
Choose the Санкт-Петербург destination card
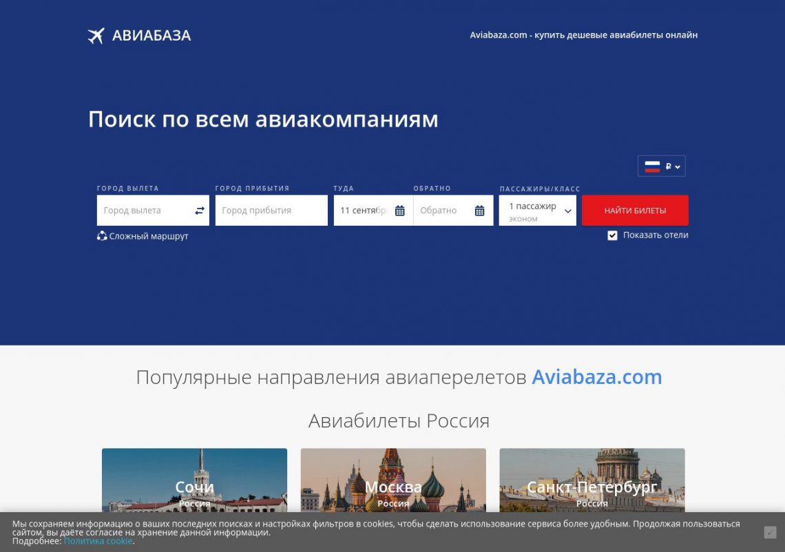pyautogui.click(x=592, y=482)
